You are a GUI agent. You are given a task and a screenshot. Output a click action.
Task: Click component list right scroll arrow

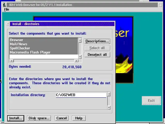click(x=76, y=61)
